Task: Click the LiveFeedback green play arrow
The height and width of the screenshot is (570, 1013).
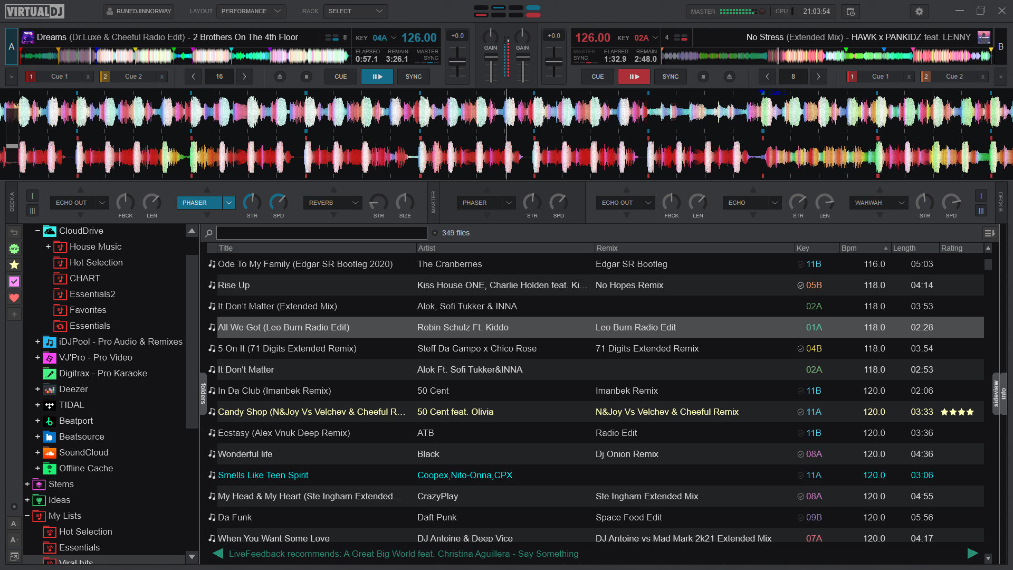Action: tap(972, 553)
